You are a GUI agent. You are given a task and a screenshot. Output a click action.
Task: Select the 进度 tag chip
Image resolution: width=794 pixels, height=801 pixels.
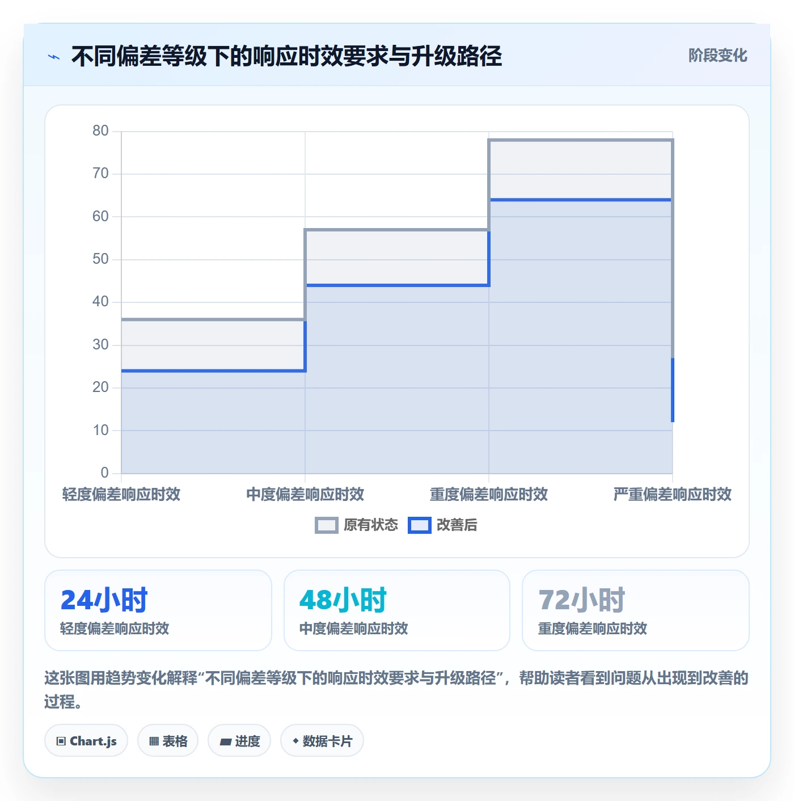pos(239,741)
